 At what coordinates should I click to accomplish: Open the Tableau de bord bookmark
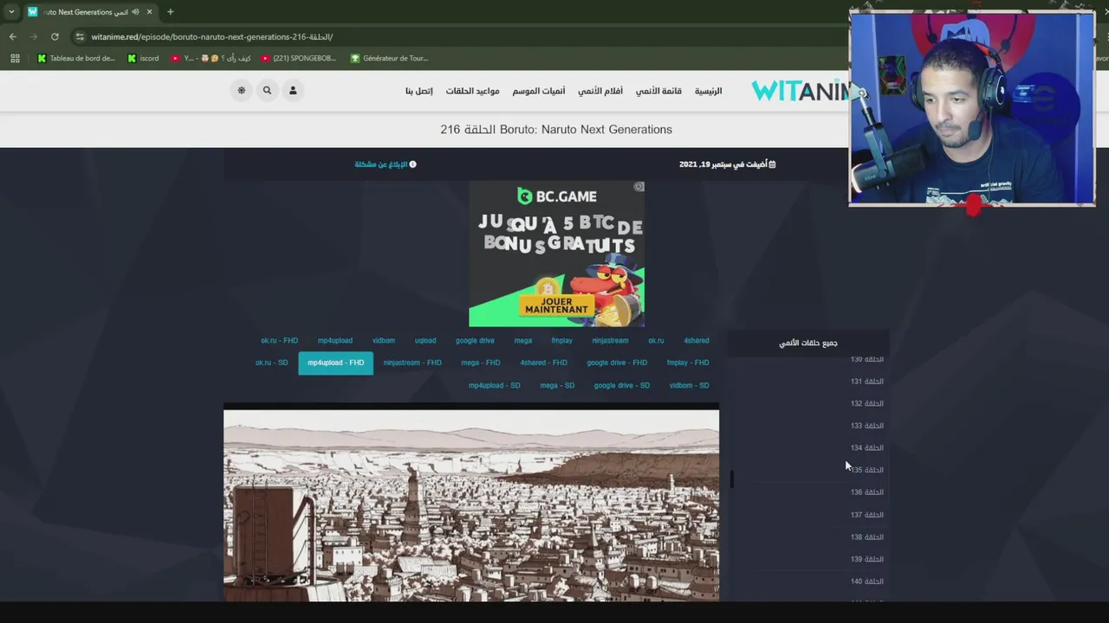pyautogui.click(x=75, y=58)
